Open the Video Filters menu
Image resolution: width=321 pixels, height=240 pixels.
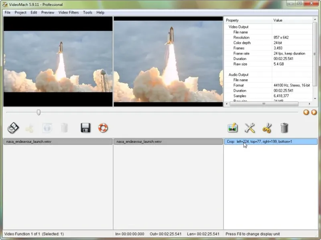69,12
